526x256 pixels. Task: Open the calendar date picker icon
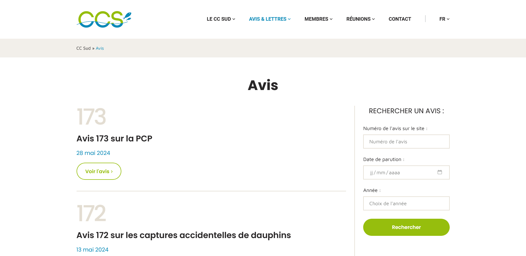[439, 172]
